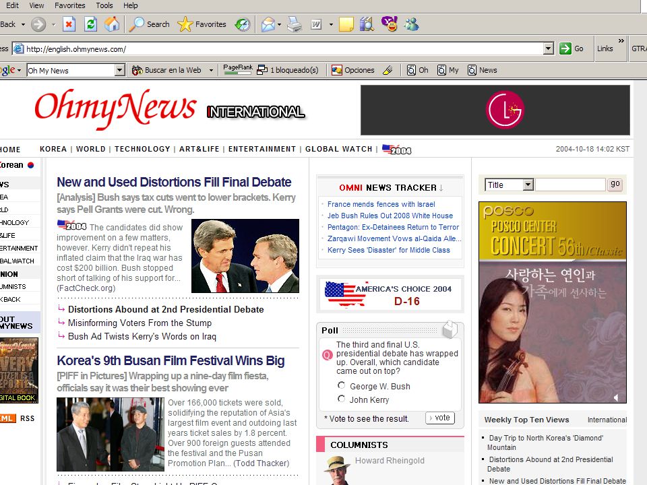Open the RSS feed link
The image size is (647, 485).
click(x=27, y=418)
